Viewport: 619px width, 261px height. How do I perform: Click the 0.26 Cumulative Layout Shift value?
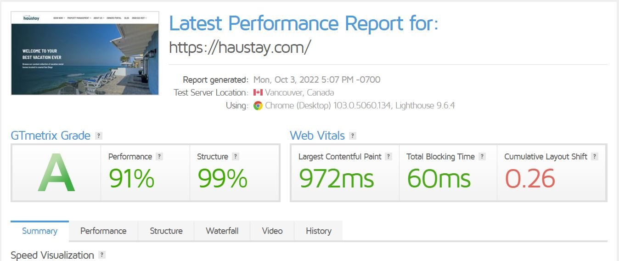click(530, 178)
